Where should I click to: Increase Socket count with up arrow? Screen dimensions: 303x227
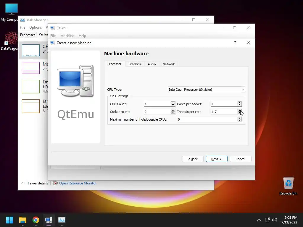coord(173,111)
